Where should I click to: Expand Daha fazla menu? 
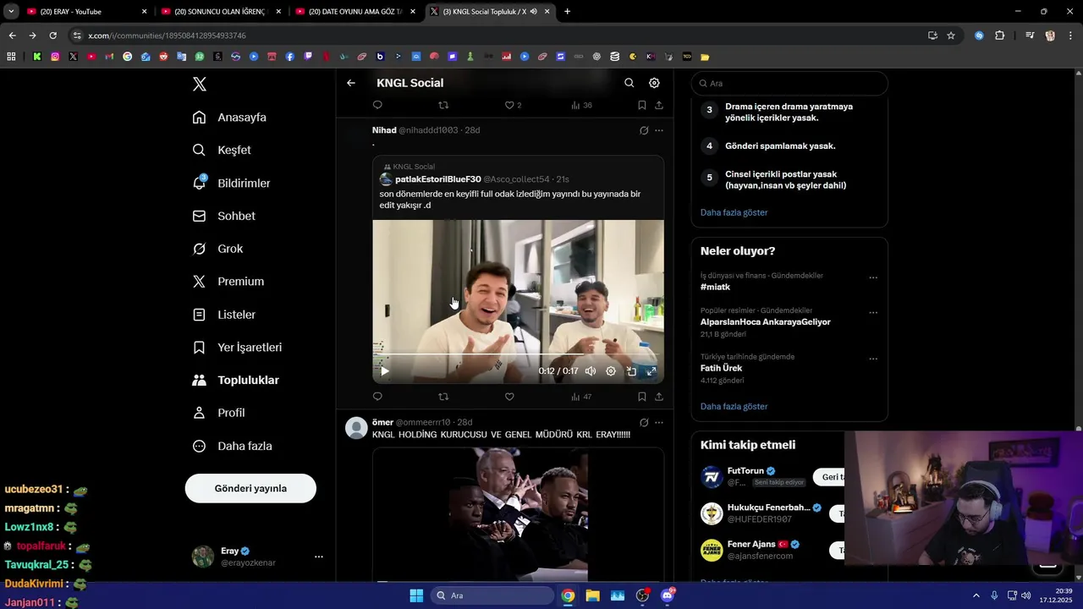(232, 446)
